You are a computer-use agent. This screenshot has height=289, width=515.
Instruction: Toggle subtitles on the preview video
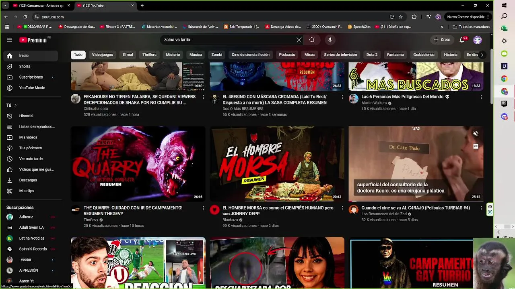pyautogui.click(x=476, y=147)
